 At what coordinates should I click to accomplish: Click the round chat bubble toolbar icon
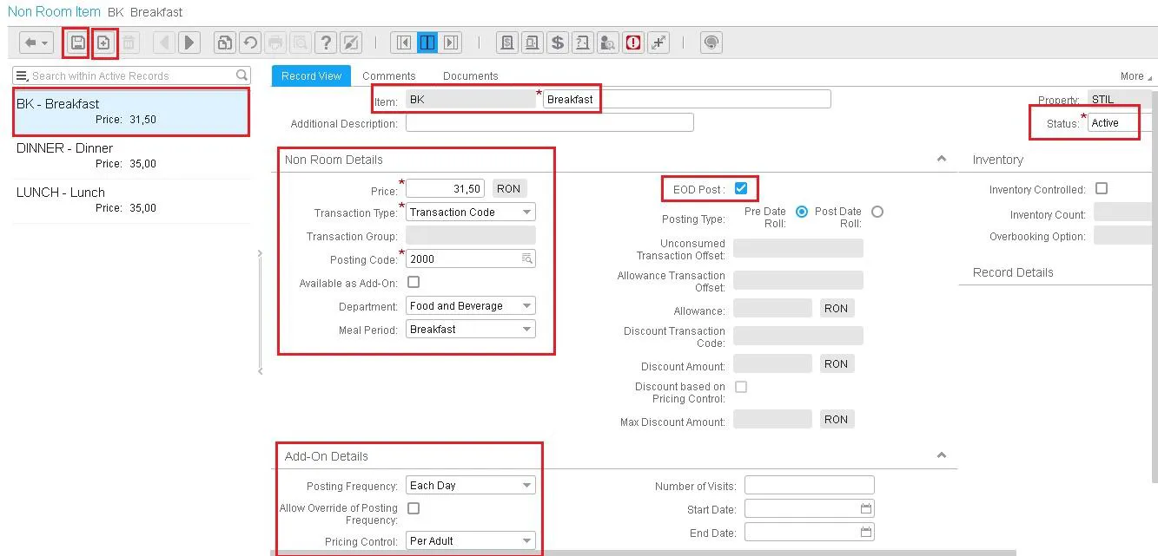711,42
